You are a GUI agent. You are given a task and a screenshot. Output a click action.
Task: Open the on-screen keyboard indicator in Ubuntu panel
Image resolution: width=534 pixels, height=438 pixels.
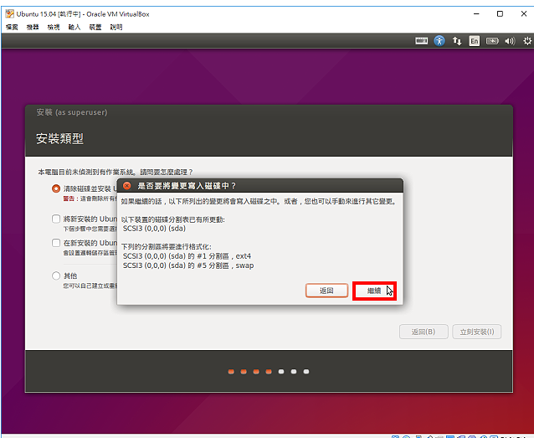[421, 41]
